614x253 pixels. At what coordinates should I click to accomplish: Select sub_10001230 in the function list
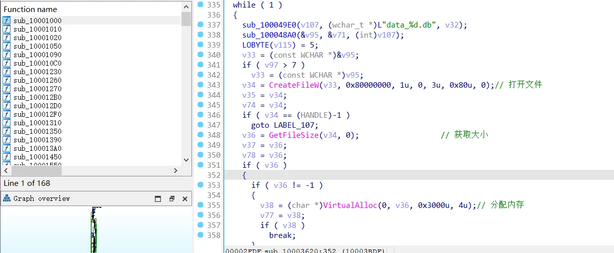[38, 72]
